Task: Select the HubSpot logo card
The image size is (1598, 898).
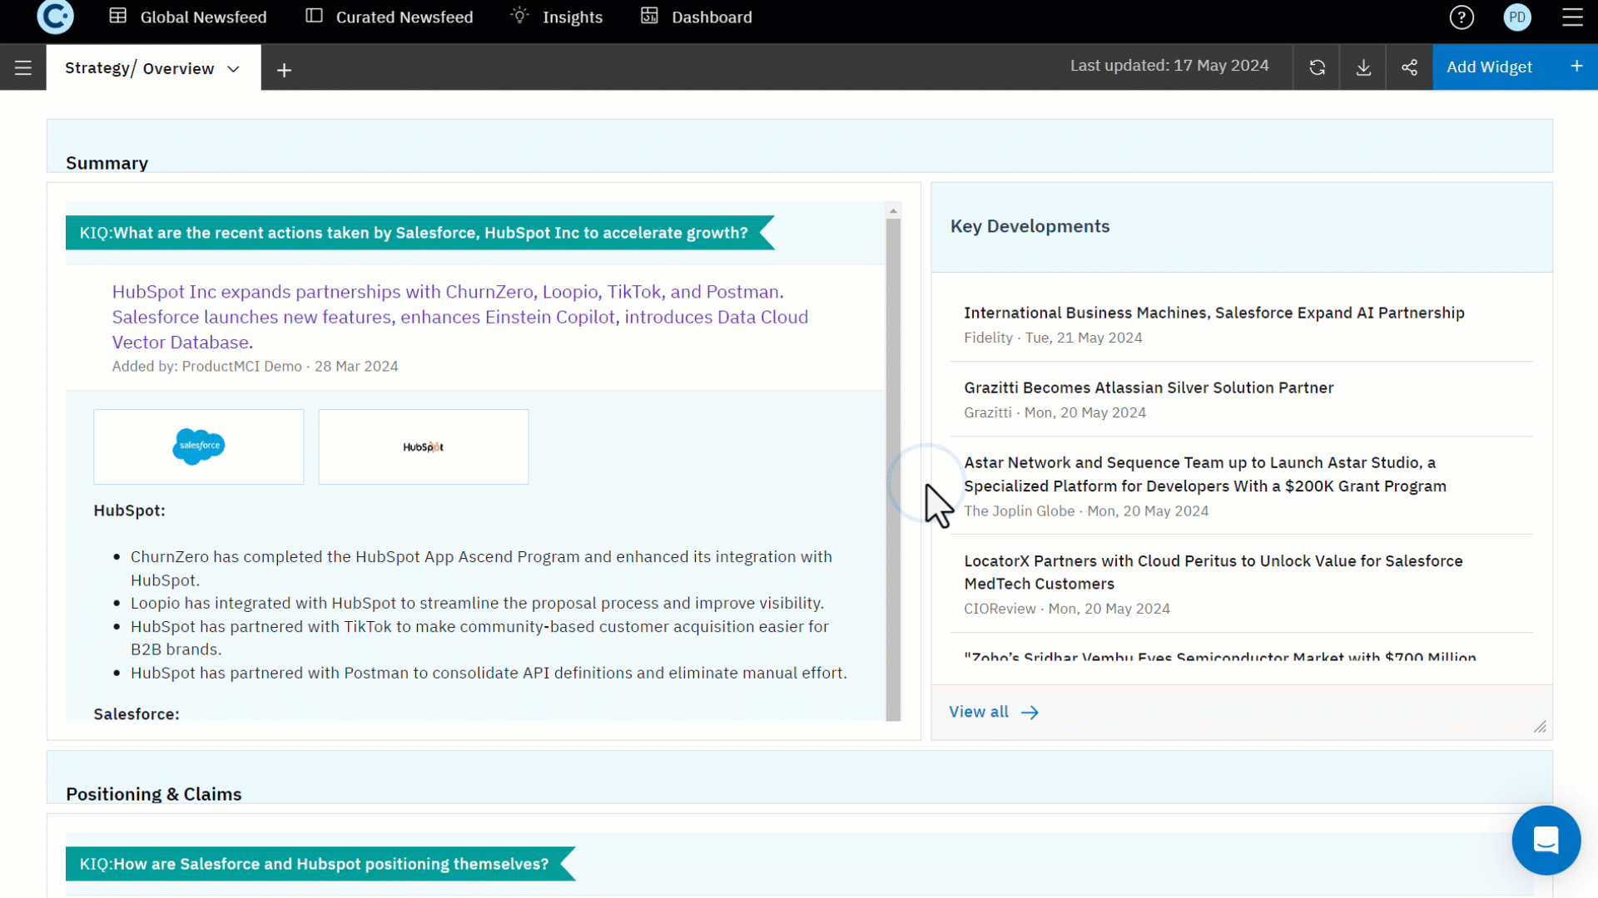Action: coord(424,447)
